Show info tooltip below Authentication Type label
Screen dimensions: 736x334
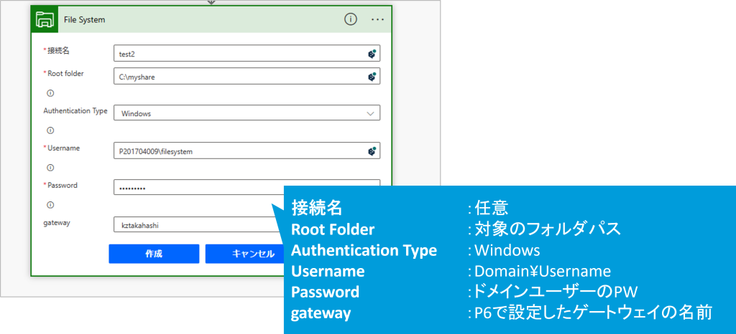click(x=50, y=130)
